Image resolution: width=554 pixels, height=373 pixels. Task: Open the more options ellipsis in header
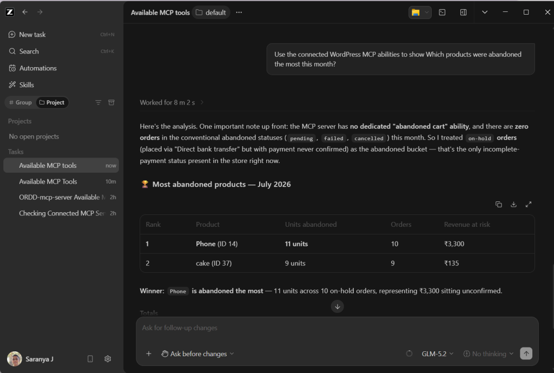pos(239,12)
